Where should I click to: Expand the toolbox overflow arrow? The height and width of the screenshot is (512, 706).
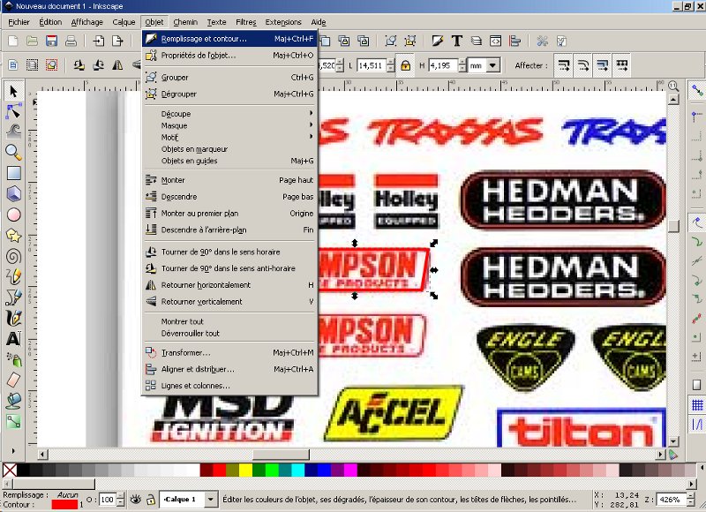13,450
